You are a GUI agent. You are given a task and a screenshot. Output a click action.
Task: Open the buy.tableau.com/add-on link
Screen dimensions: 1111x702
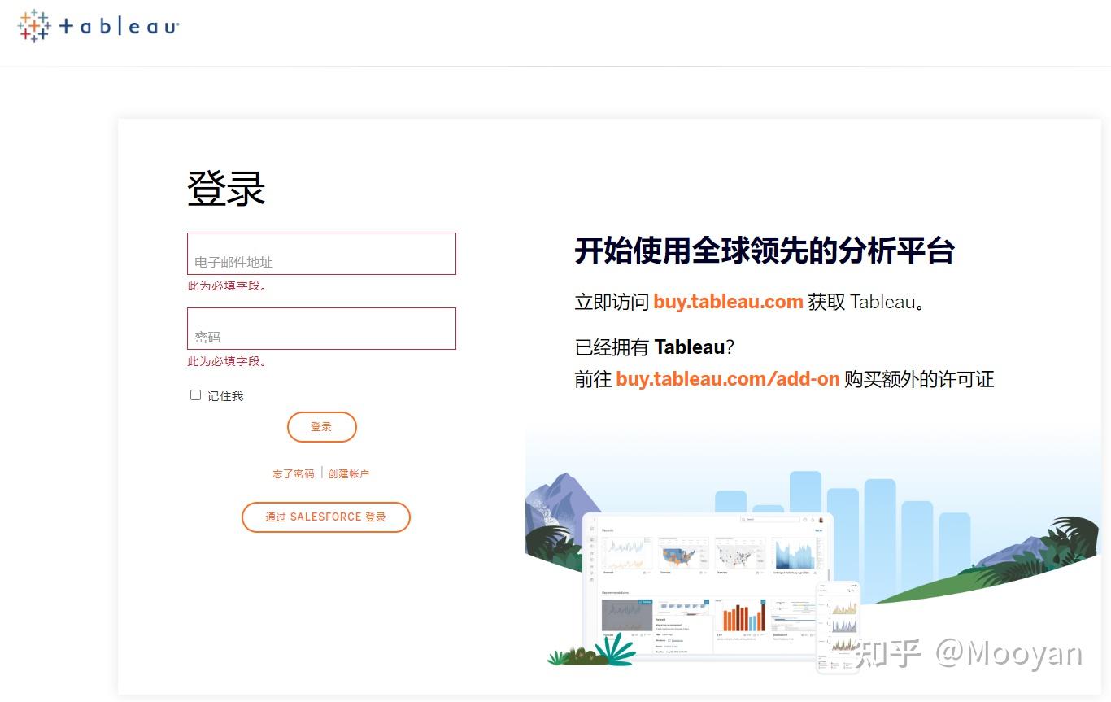click(727, 379)
